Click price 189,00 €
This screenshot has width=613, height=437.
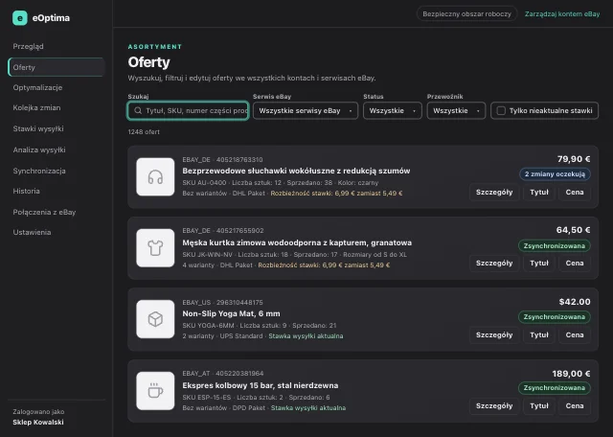pos(571,374)
